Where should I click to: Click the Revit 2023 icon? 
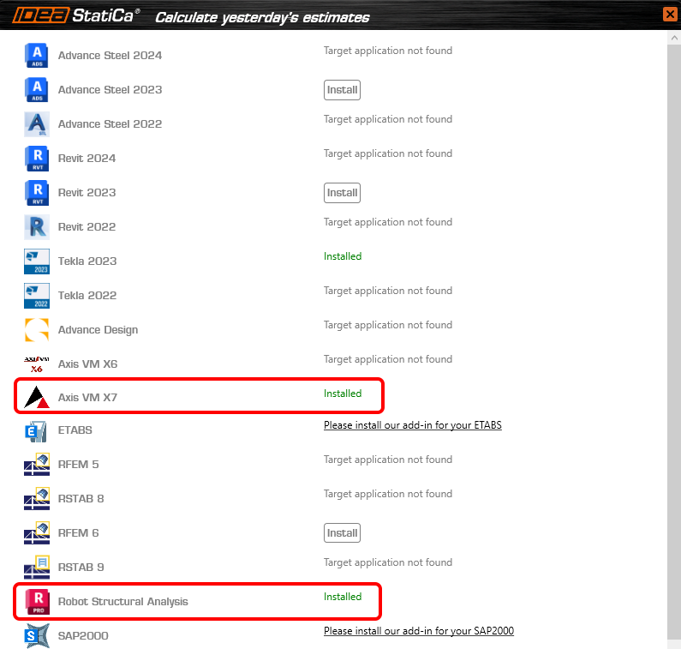pyautogui.click(x=37, y=193)
